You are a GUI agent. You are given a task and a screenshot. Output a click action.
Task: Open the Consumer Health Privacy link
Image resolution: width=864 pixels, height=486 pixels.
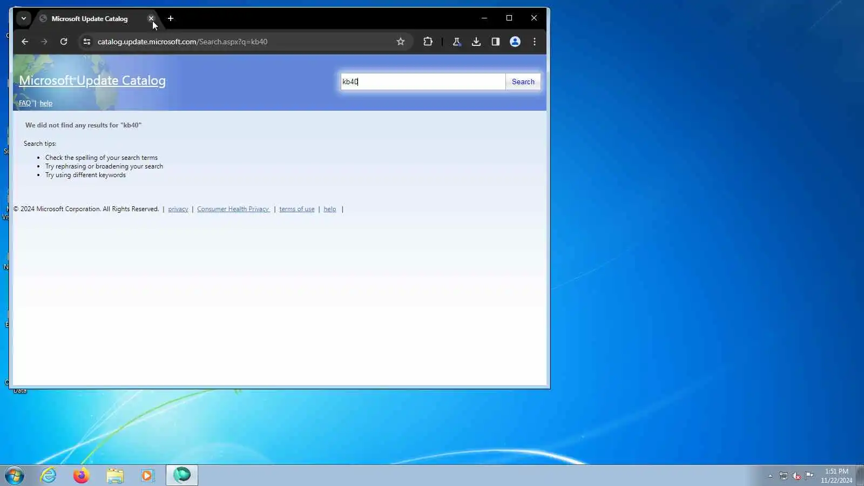pyautogui.click(x=233, y=209)
